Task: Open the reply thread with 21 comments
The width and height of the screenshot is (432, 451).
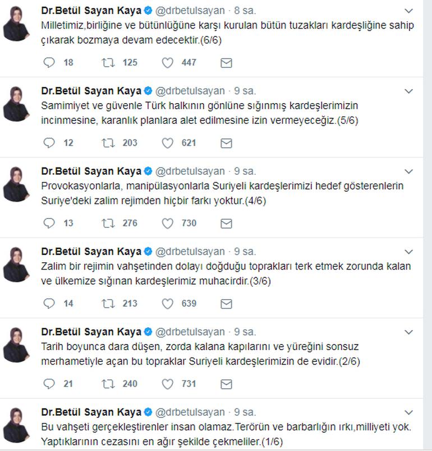Action: click(49, 384)
